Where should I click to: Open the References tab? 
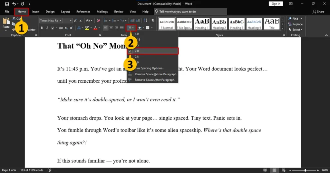pyautogui.click(x=83, y=12)
